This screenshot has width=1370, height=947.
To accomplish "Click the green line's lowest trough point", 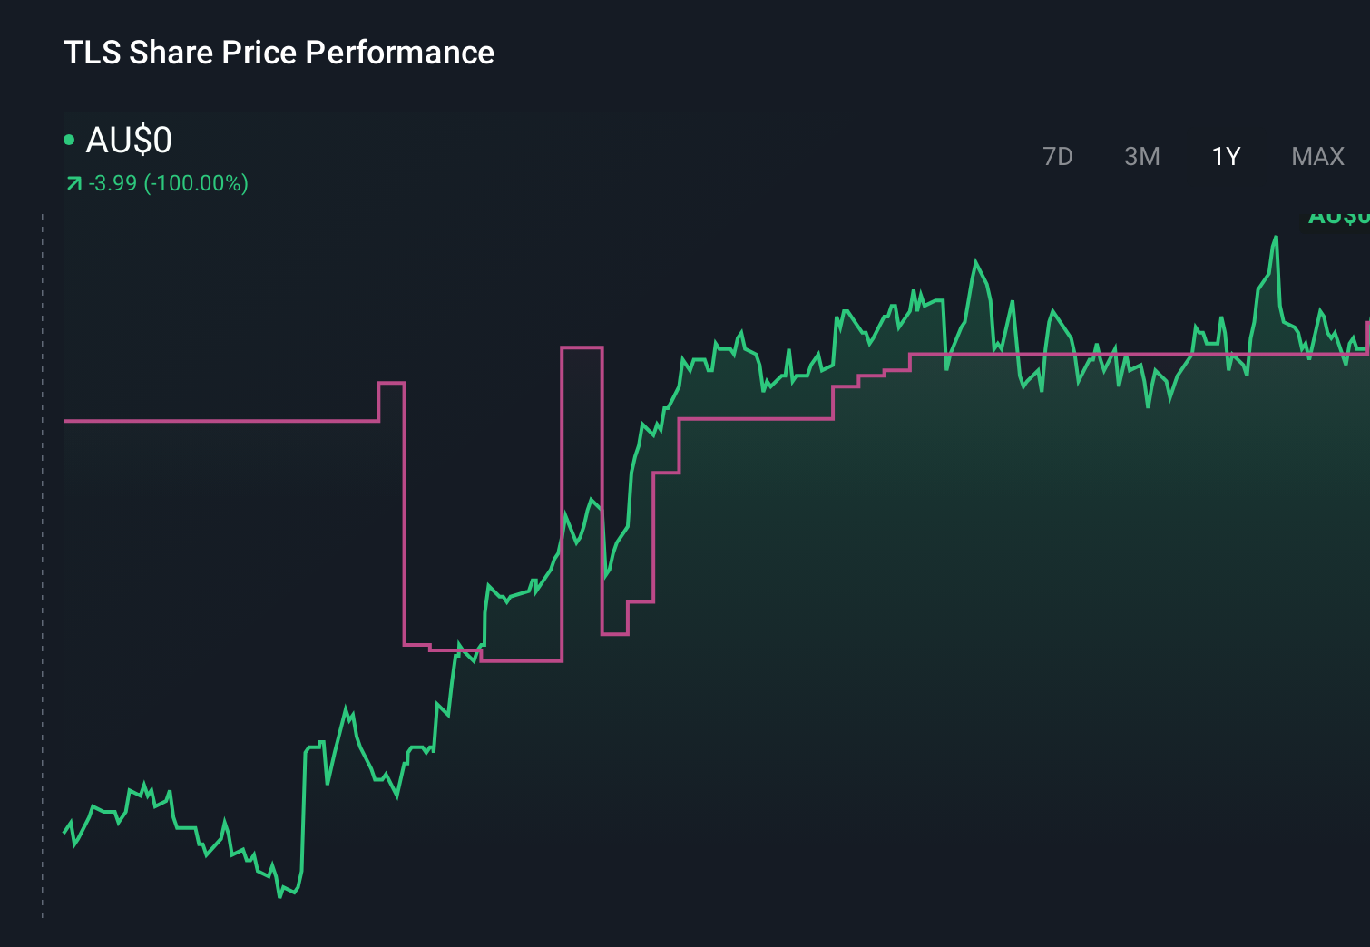I will pyautogui.click(x=280, y=896).
